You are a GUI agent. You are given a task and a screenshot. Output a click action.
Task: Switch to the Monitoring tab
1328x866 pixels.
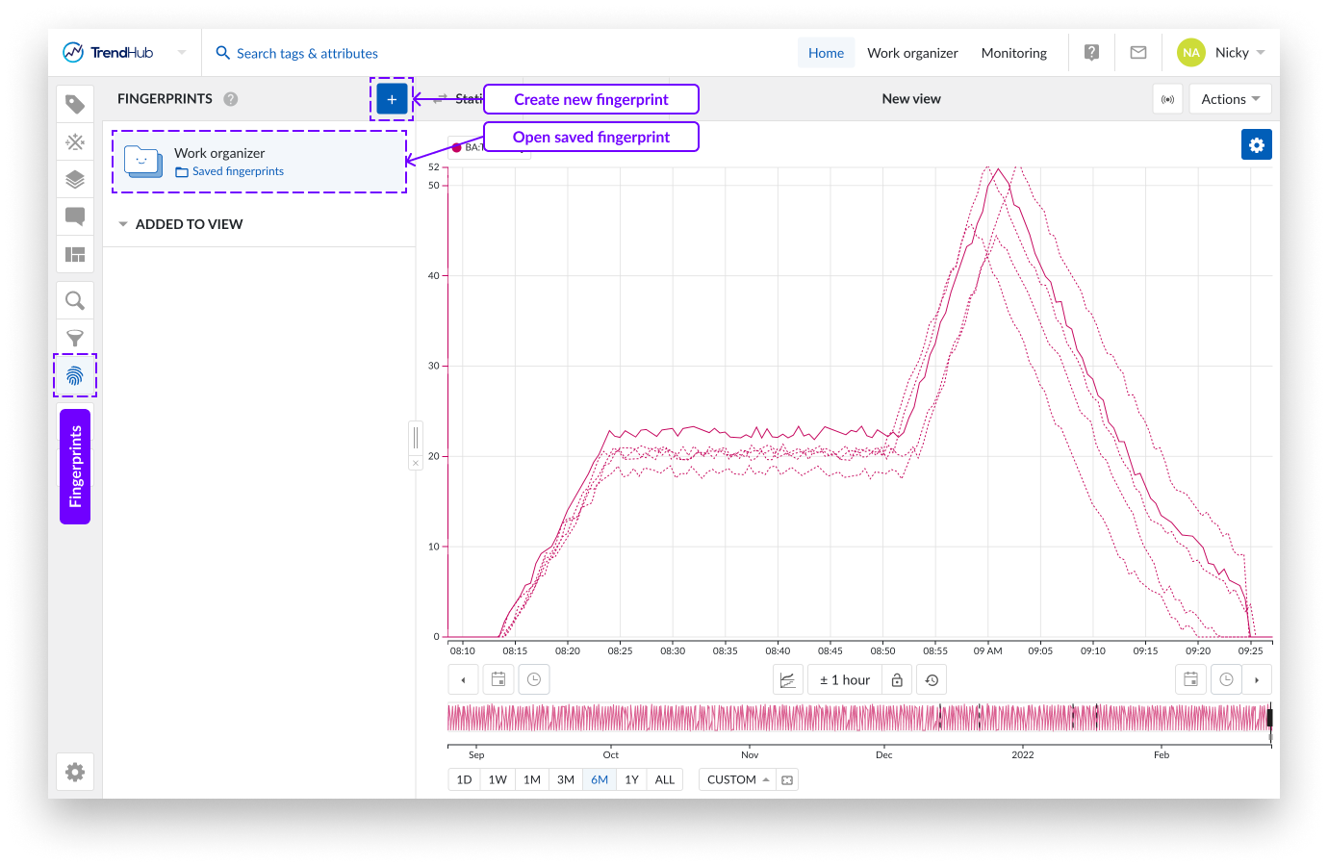point(1013,53)
